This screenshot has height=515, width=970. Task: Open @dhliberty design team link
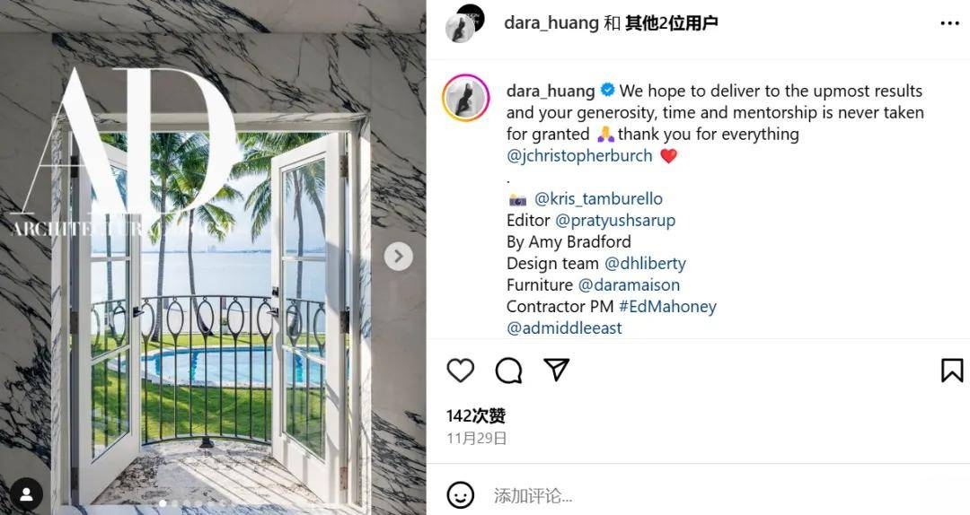pyautogui.click(x=645, y=264)
